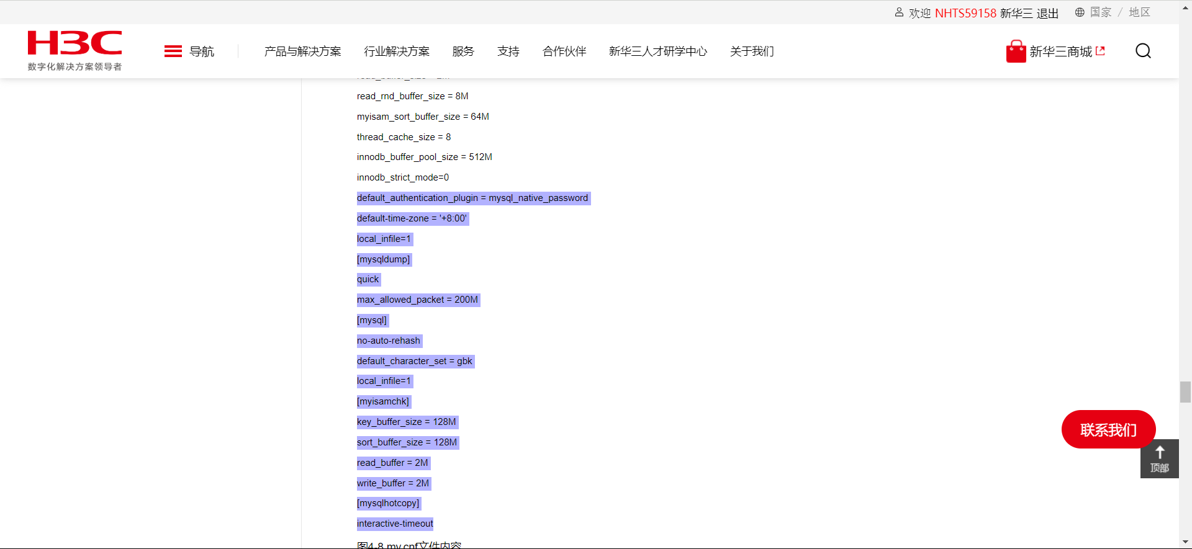Click the scrollbar down arrow
Screen dimensions: 1192x549
1185,543
